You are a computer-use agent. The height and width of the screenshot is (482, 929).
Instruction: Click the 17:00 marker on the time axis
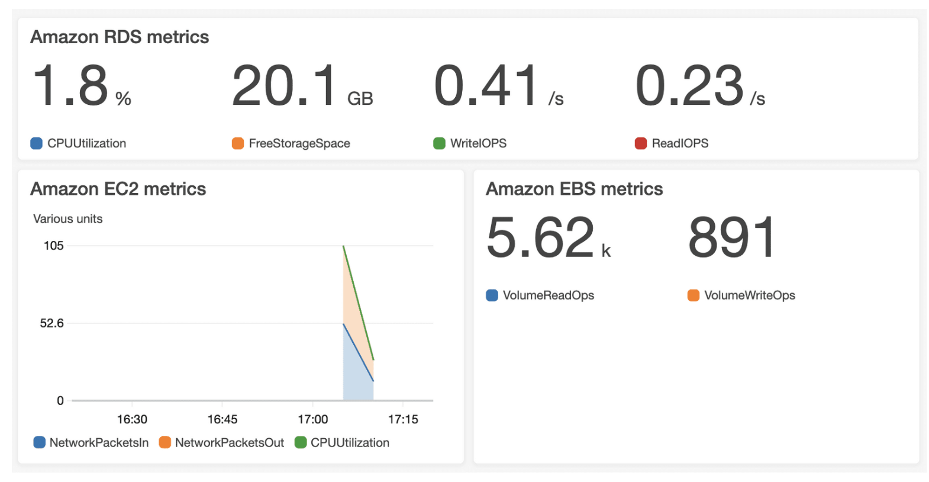[312, 419]
